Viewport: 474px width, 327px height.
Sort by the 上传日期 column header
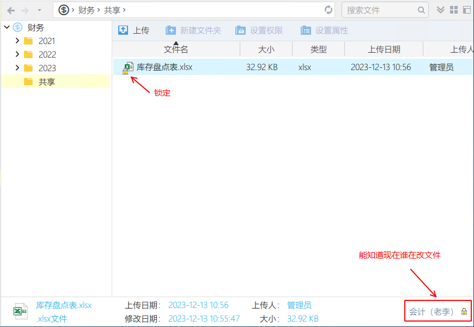384,49
